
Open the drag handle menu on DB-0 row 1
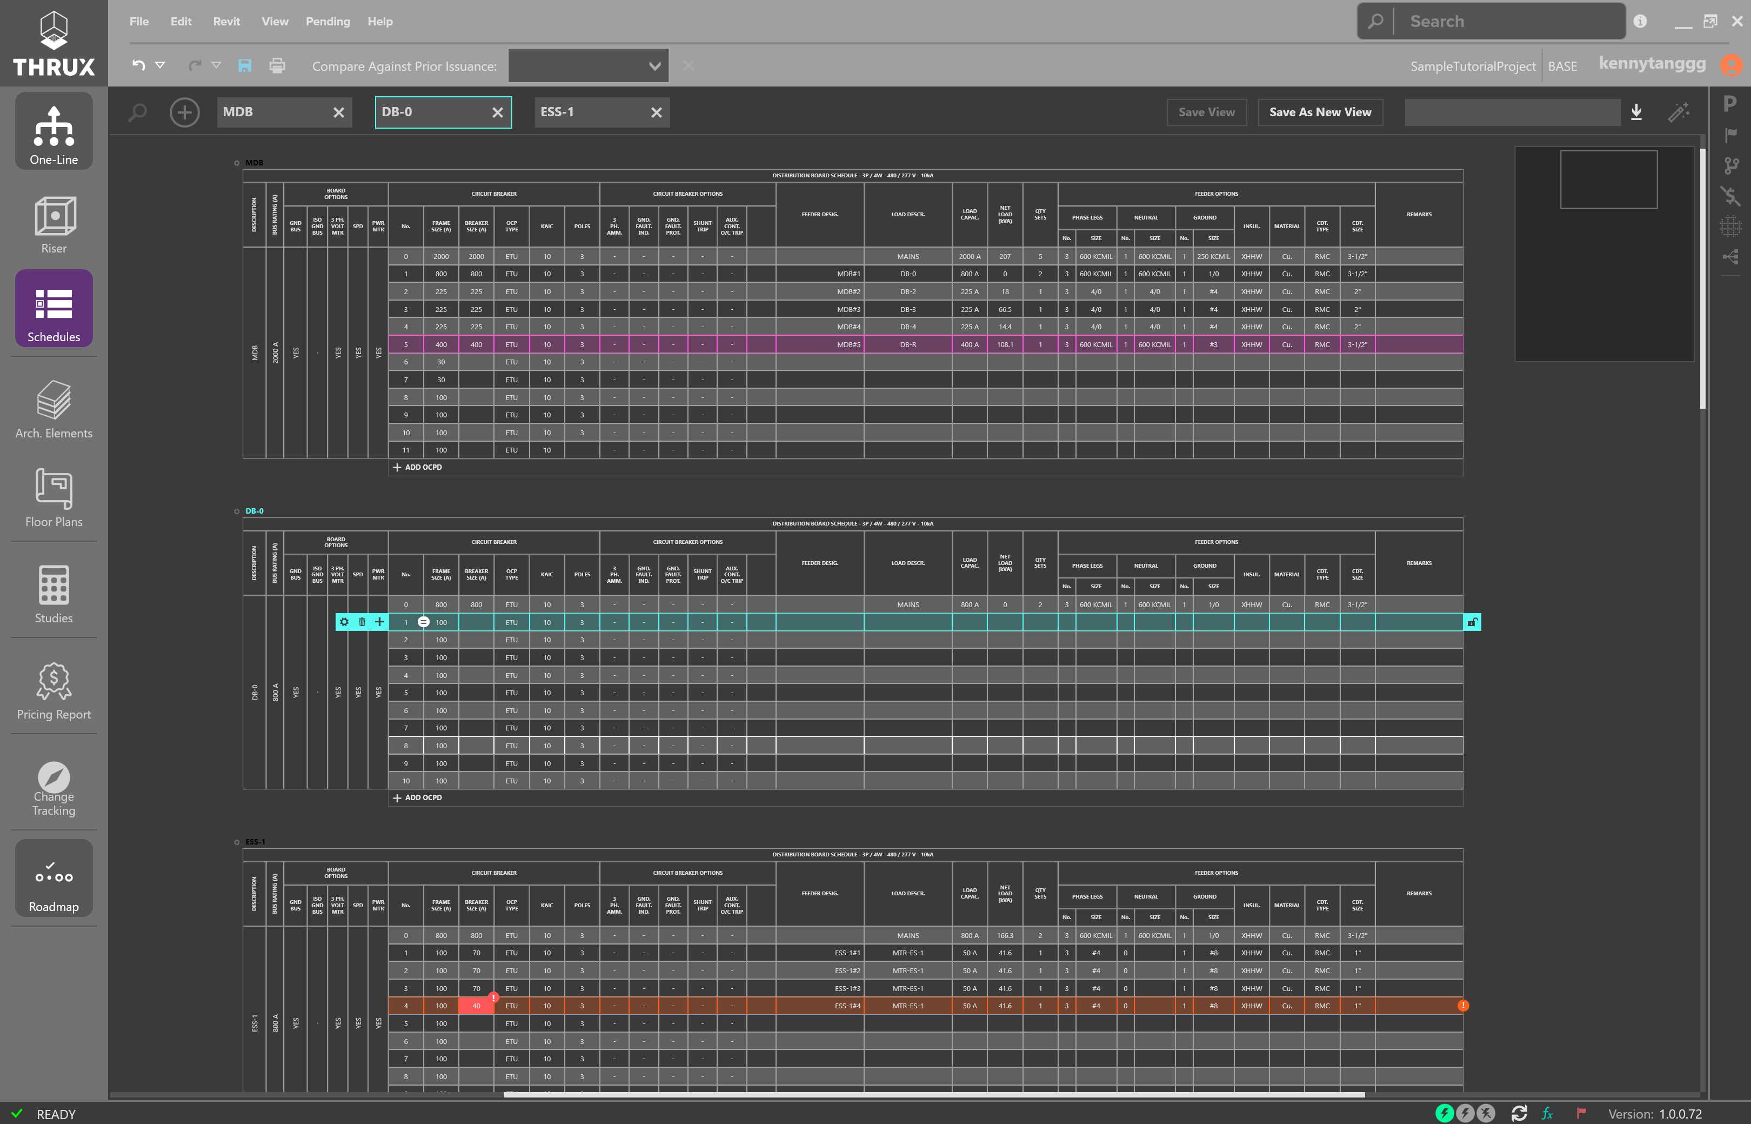tap(423, 622)
